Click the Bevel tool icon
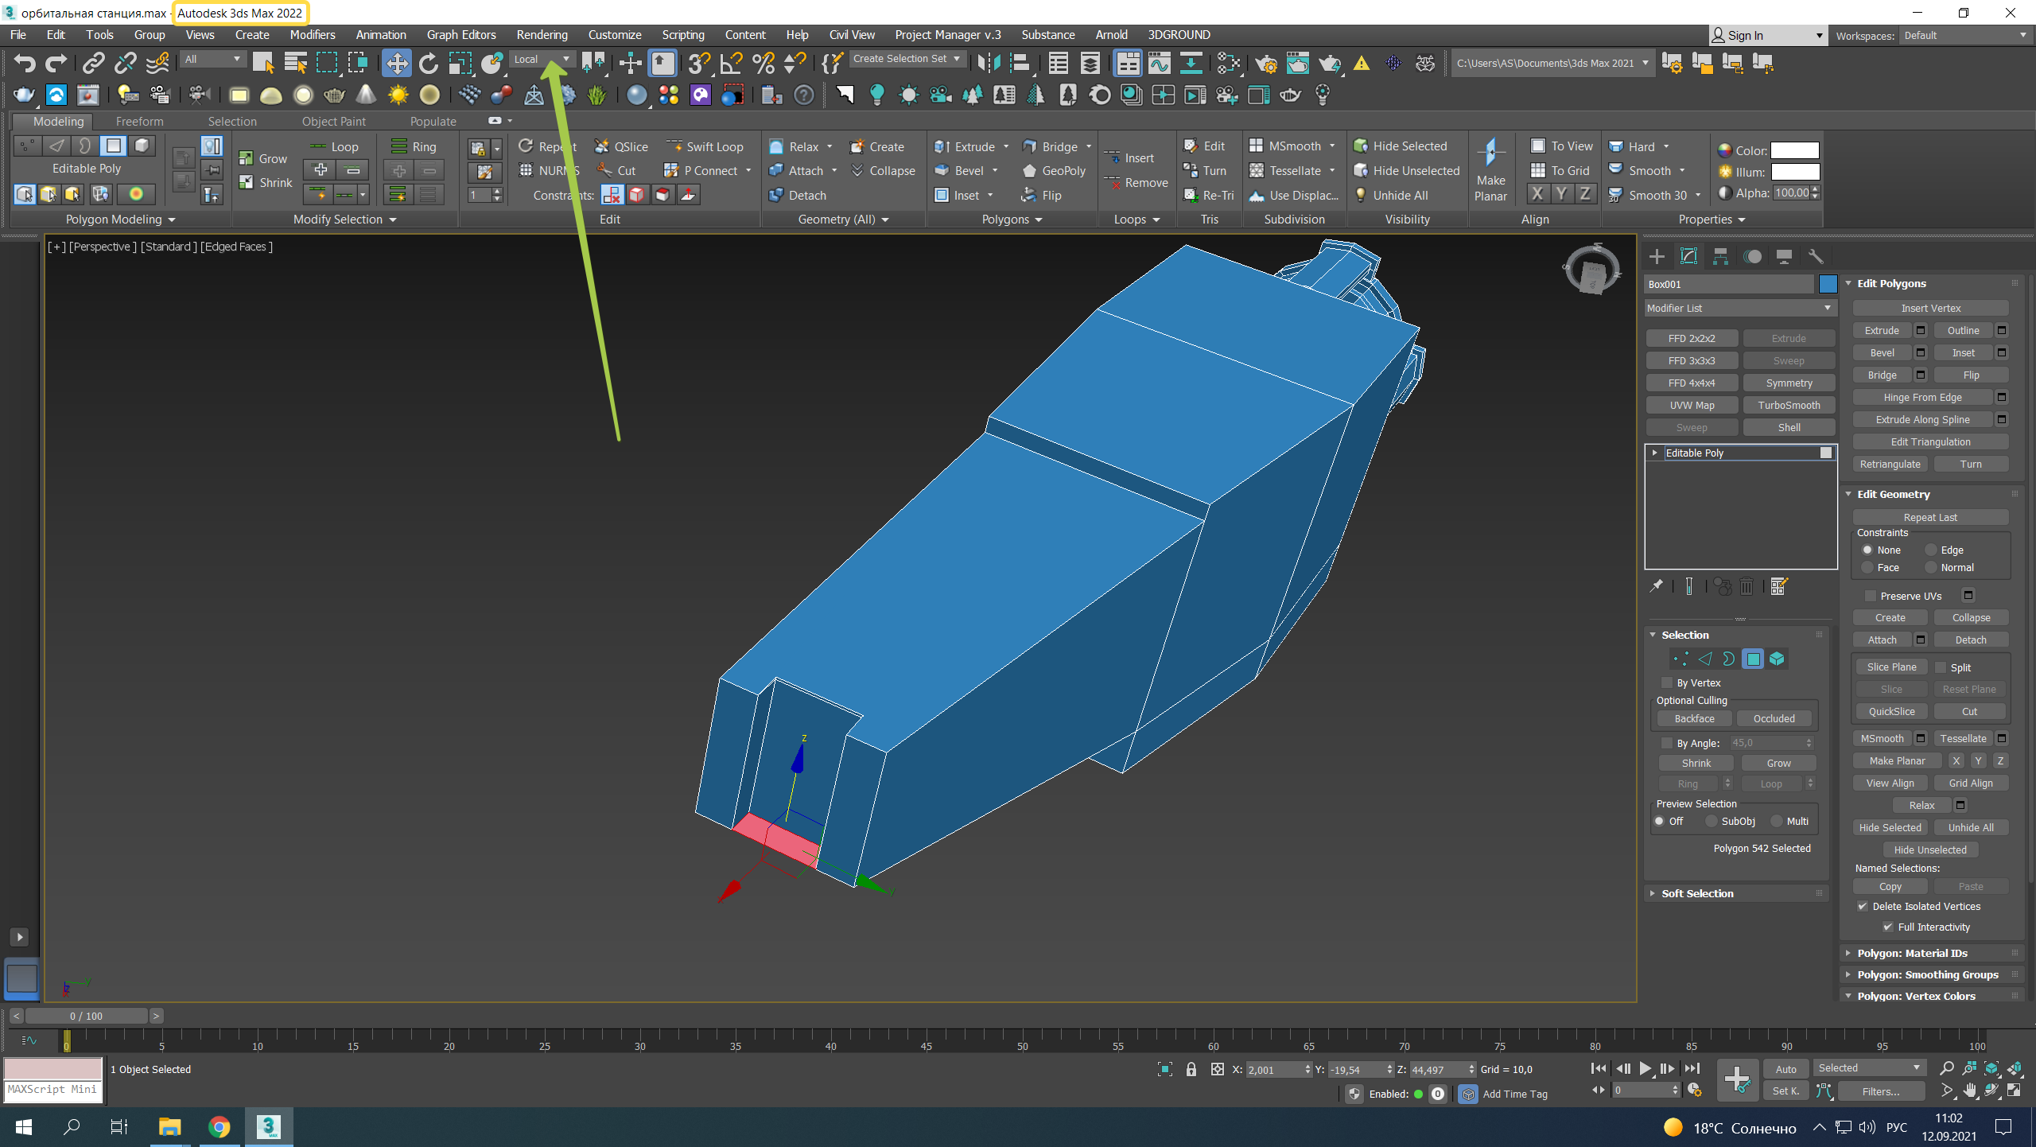Image resolution: width=2036 pixels, height=1147 pixels. tap(938, 171)
